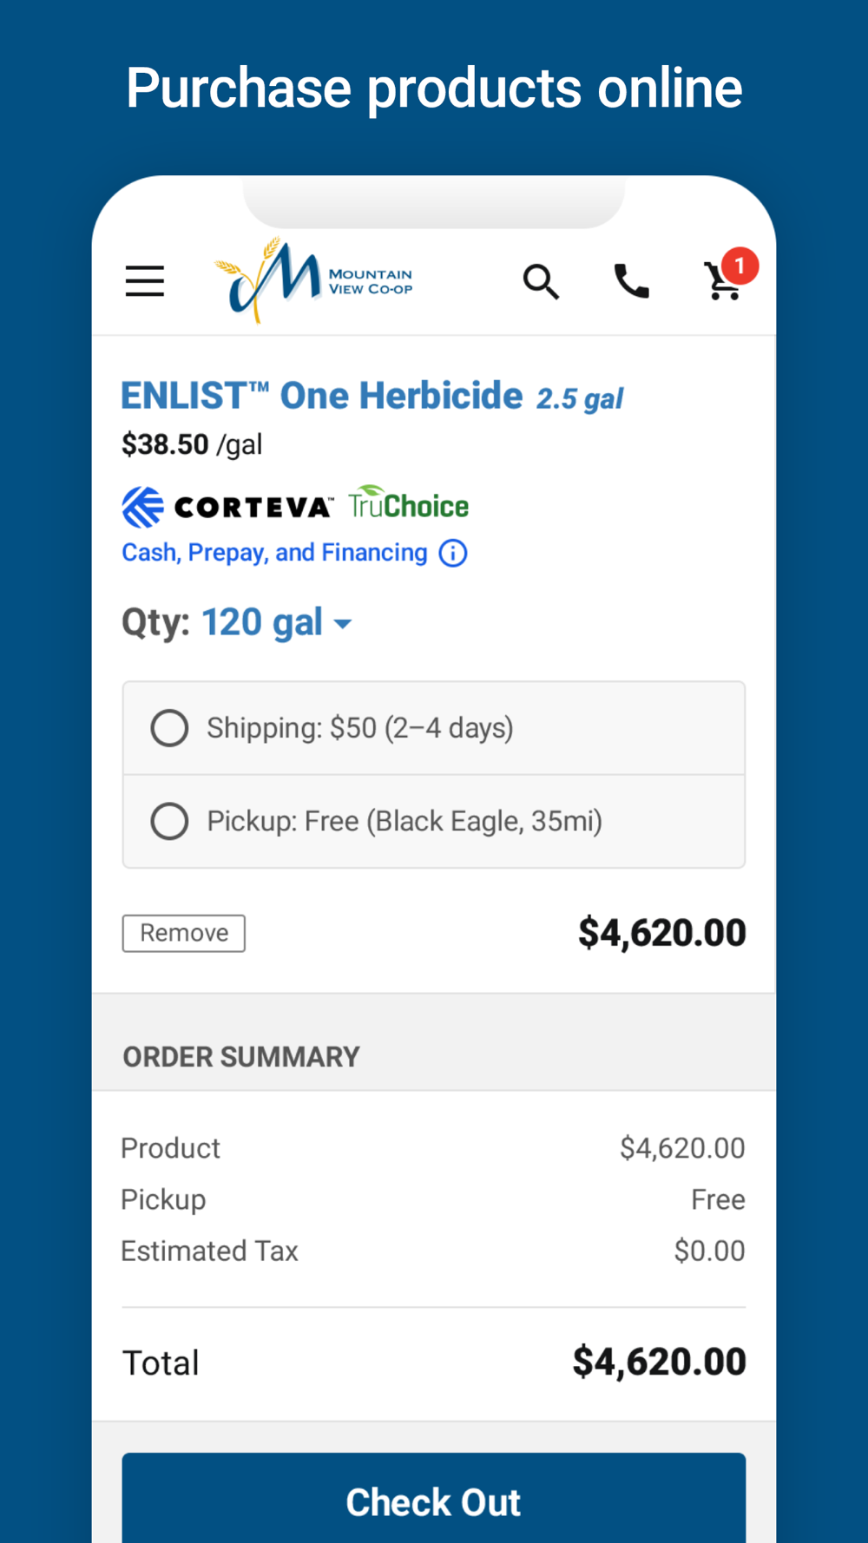Tap the search magnifier icon
Viewport: 868px width, 1543px height.
tap(541, 281)
